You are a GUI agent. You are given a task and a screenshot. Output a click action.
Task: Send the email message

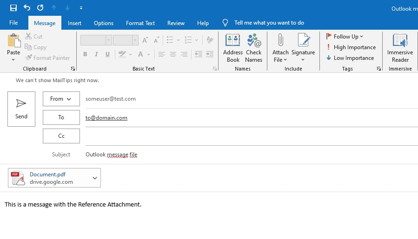click(21, 109)
